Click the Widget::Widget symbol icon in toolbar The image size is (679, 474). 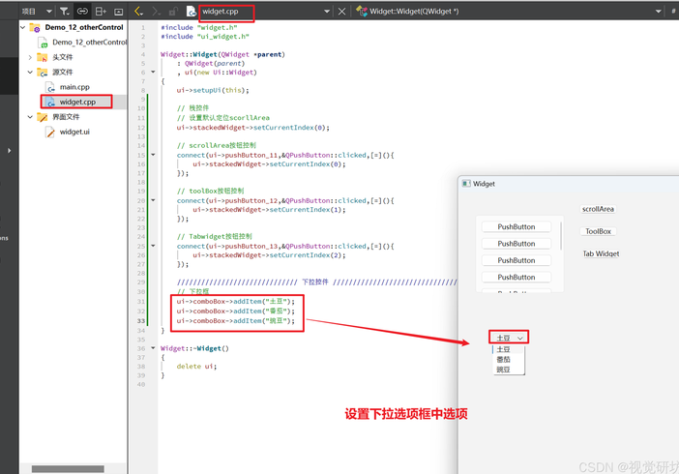point(361,12)
